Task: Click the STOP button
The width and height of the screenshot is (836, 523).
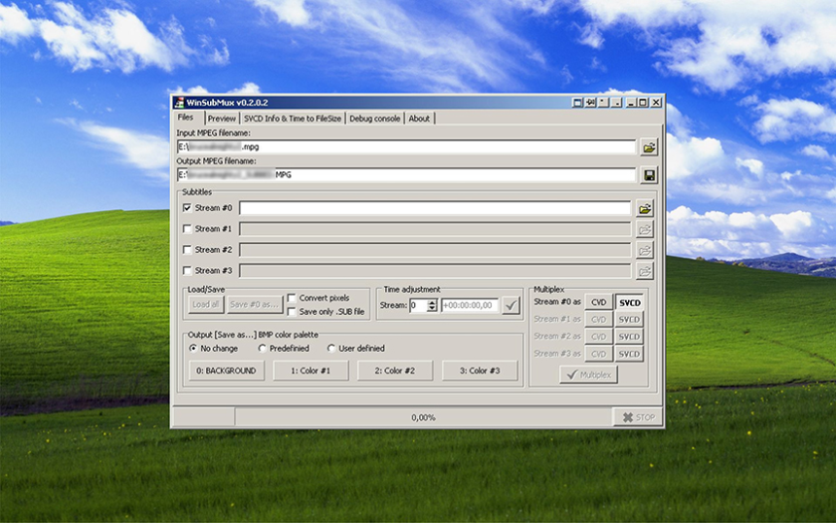Action: [639, 417]
